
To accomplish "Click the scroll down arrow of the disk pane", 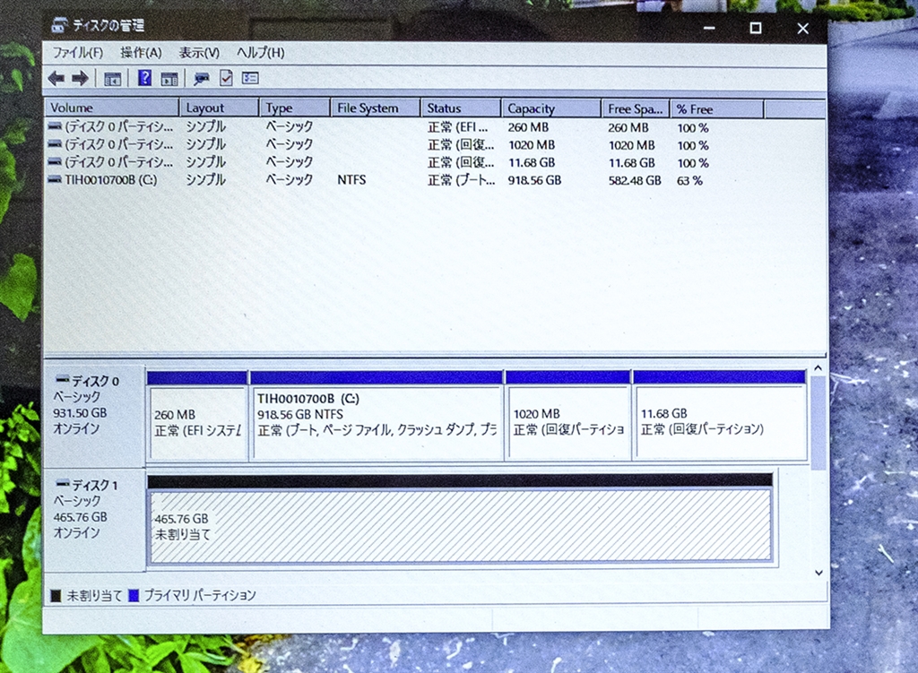I will (818, 573).
